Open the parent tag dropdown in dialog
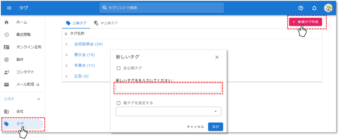 (168, 111)
